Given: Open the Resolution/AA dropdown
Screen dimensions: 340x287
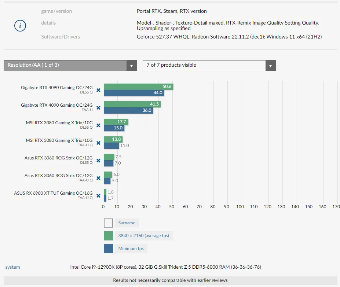Looking at the screenshot, I should pos(70,66).
